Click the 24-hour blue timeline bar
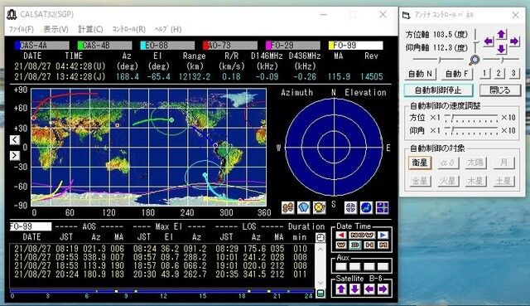 162,291
